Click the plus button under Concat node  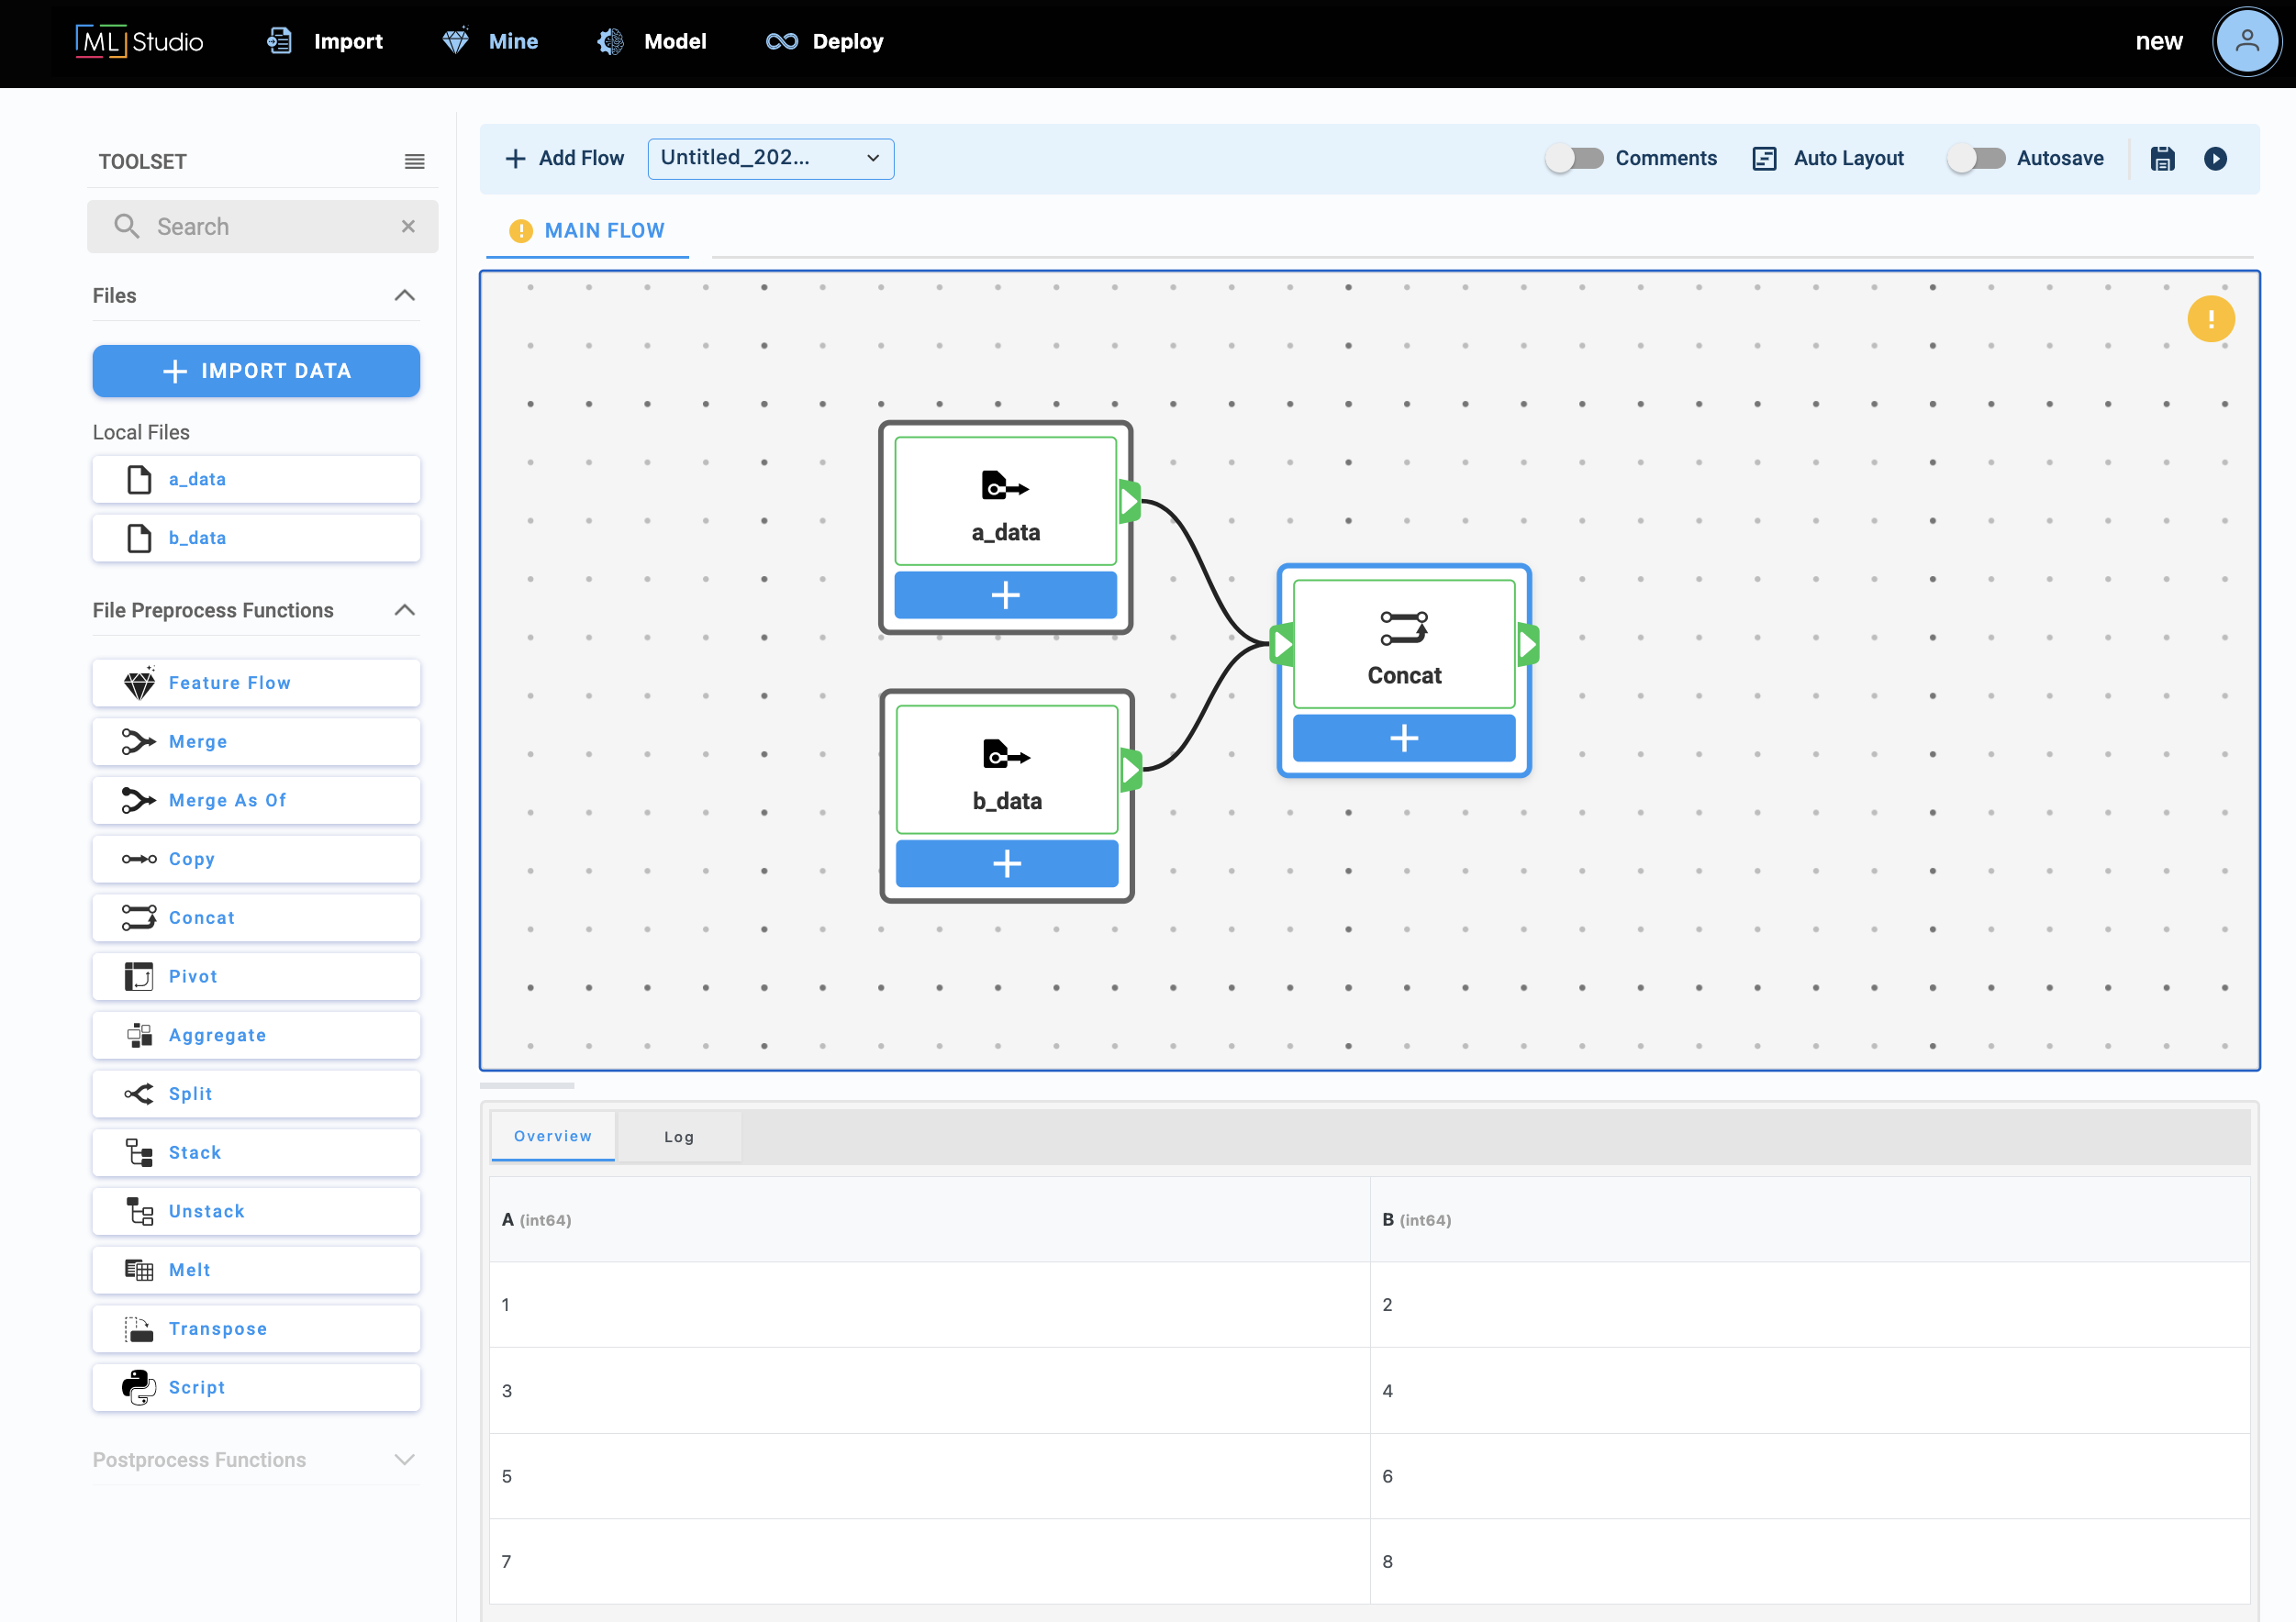pyautogui.click(x=1403, y=738)
